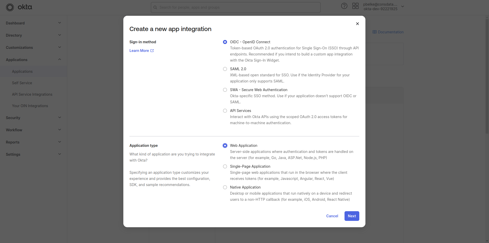Select Native Application radio button
489x243 pixels.
(x=225, y=187)
